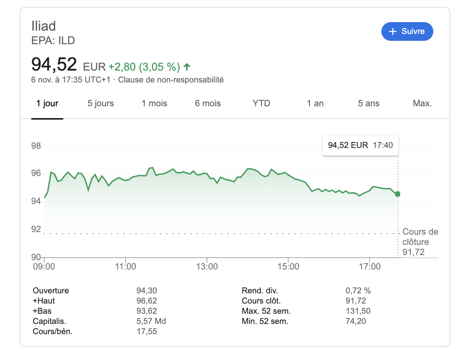458x352 pixels.
Task: Switch to the 5 jours range
Action: tap(101, 103)
